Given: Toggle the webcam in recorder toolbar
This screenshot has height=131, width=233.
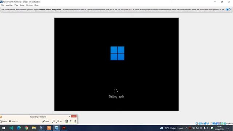Looking at the screenshot, I should tap(67, 121).
